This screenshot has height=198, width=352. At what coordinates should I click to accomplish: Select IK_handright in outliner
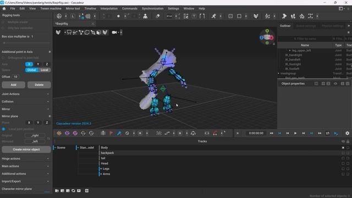pos(294,55)
